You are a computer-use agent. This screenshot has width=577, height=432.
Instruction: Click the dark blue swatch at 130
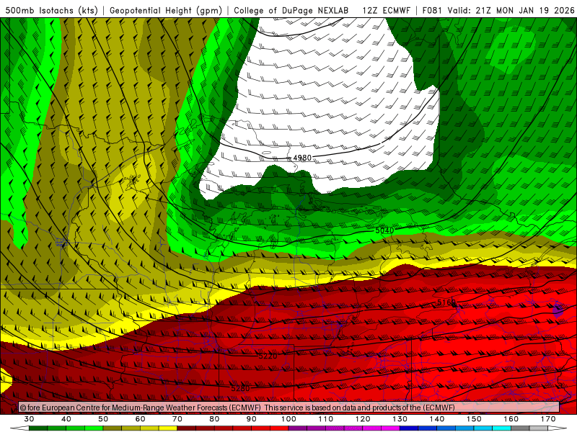tap(409, 429)
